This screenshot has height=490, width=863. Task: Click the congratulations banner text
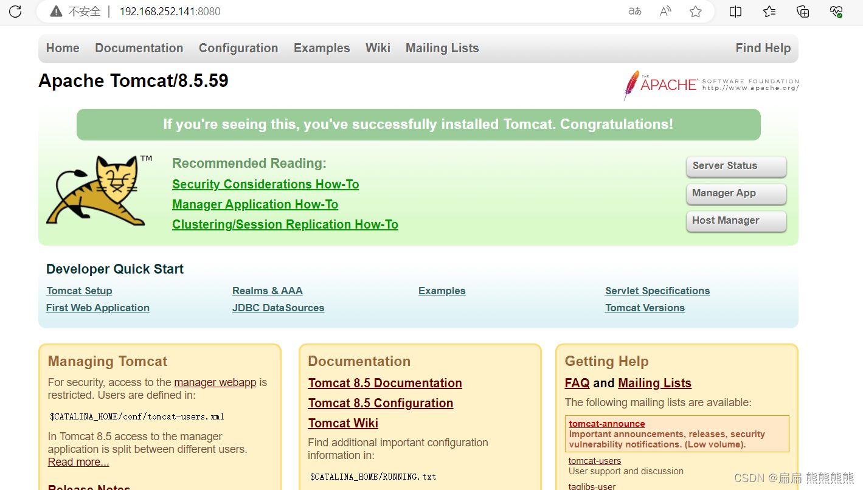(x=418, y=125)
